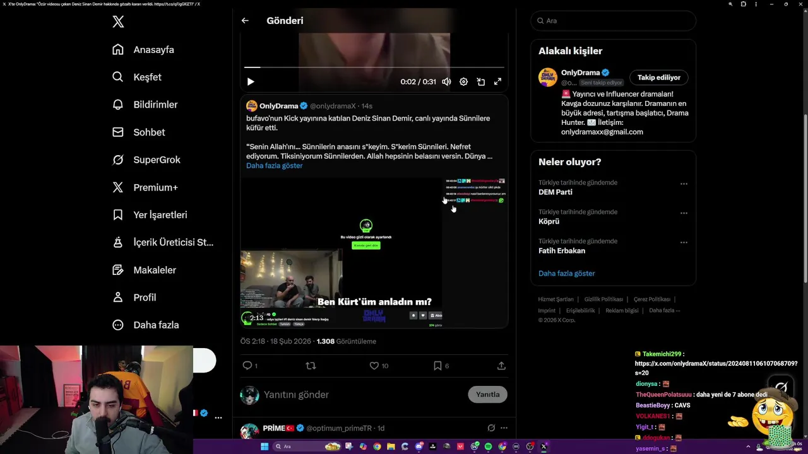The width and height of the screenshot is (808, 454).
Task: Mute the video volume
Action: [x=446, y=81]
